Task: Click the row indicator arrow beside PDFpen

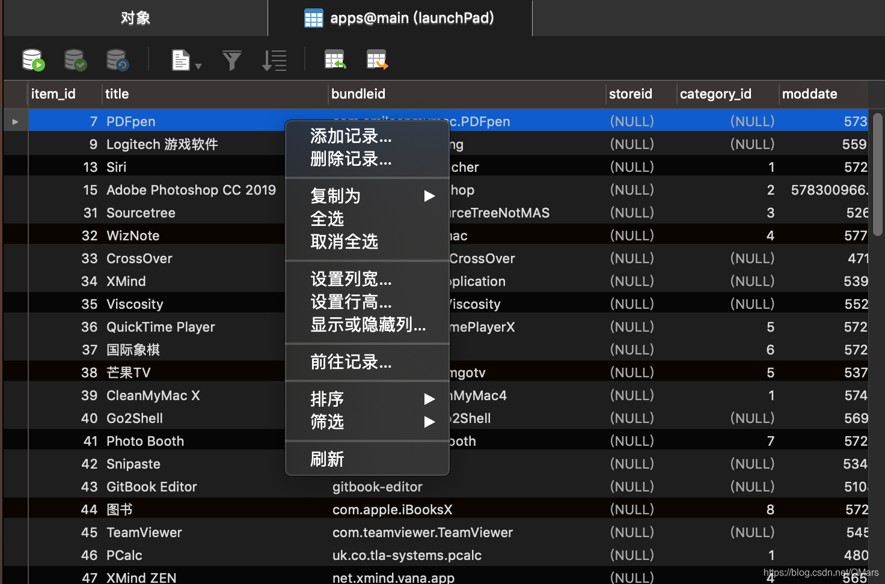Action: pos(16,121)
